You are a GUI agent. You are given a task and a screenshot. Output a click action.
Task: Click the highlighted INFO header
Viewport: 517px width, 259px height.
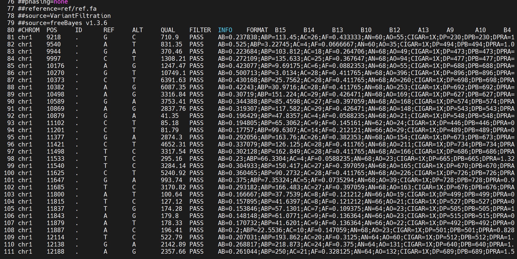click(x=225, y=30)
